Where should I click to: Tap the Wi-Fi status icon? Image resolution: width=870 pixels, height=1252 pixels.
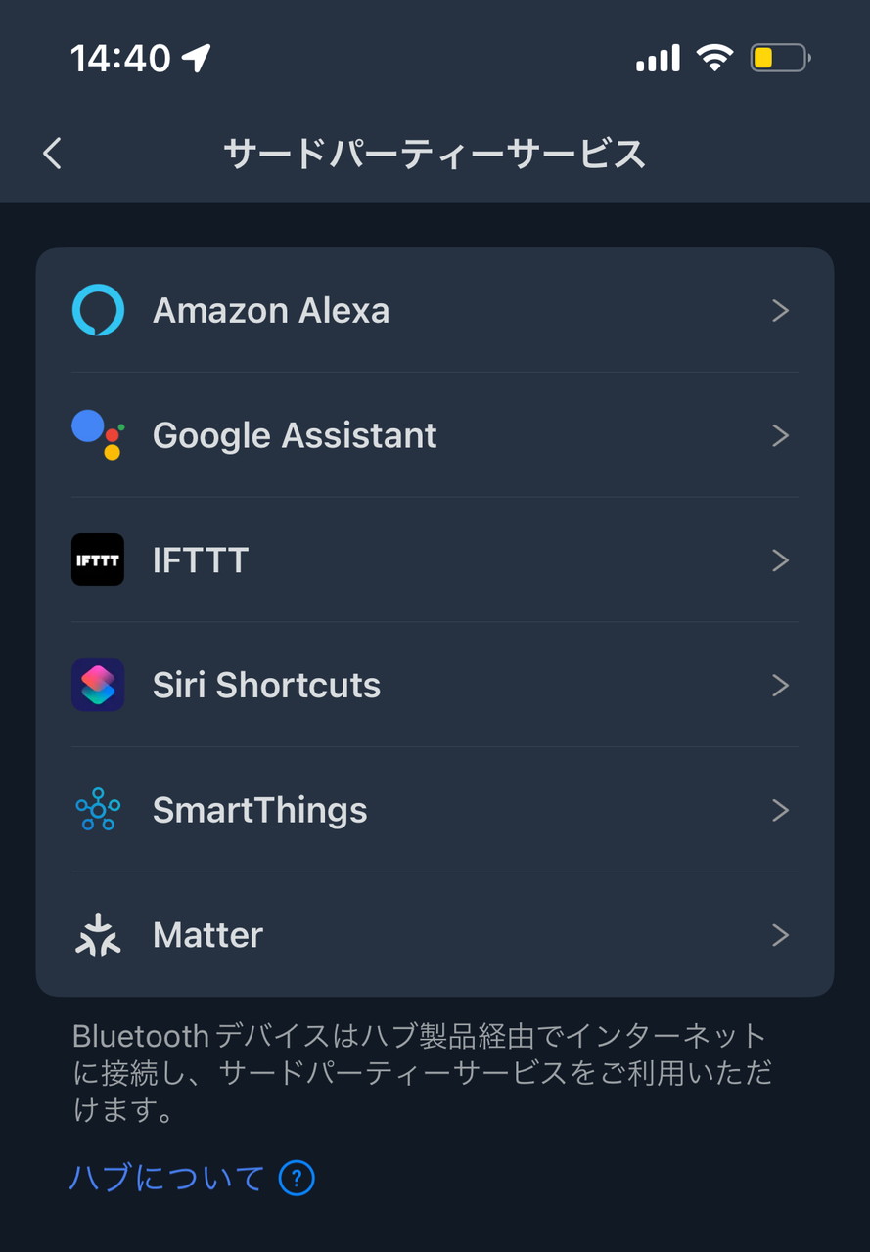(715, 59)
